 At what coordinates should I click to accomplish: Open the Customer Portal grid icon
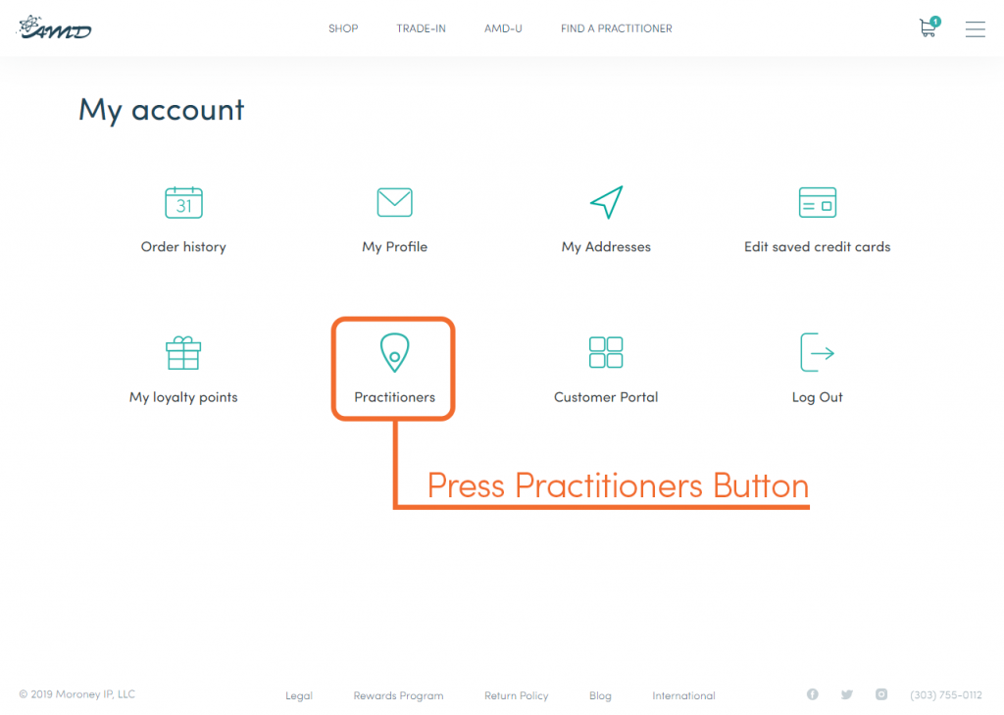(606, 352)
